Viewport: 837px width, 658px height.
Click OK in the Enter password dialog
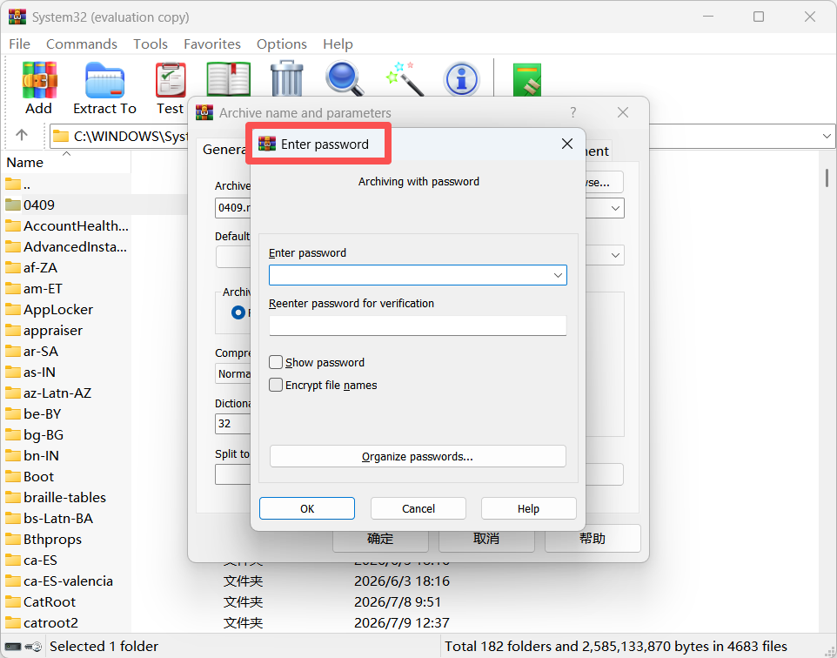point(307,508)
